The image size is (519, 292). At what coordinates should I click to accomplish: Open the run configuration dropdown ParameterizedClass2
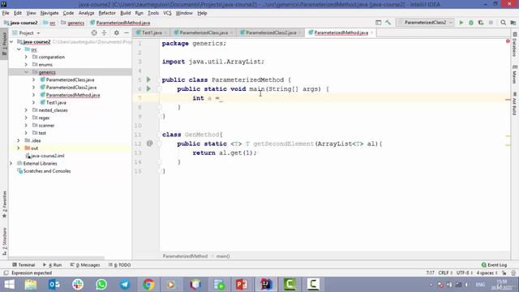425,23
